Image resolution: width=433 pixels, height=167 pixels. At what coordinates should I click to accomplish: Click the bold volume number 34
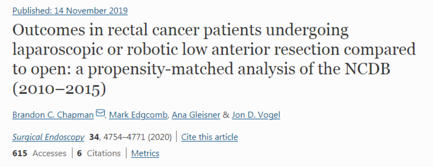click(x=94, y=137)
